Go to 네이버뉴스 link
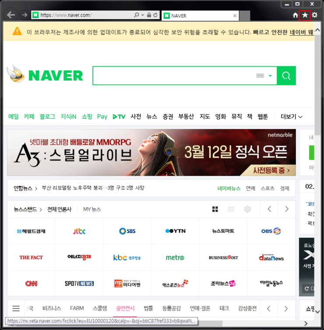This screenshot has width=324, height=330. (x=229, y=188)
